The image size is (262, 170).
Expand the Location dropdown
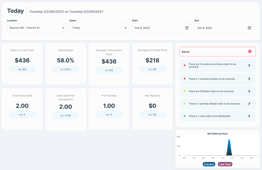[x=37, y=28]
